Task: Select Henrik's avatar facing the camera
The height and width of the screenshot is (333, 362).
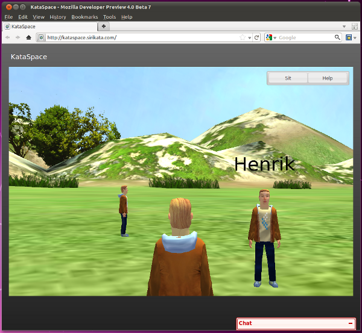Action: (265, 238)
